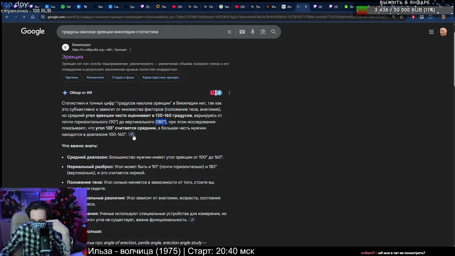
Task: Start voice search with the microphone icon
Action: click(252, 32)
